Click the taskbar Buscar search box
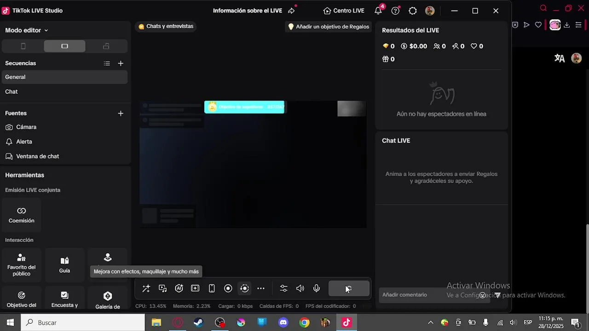The image size is (589, 331). (x=83, y=323)
